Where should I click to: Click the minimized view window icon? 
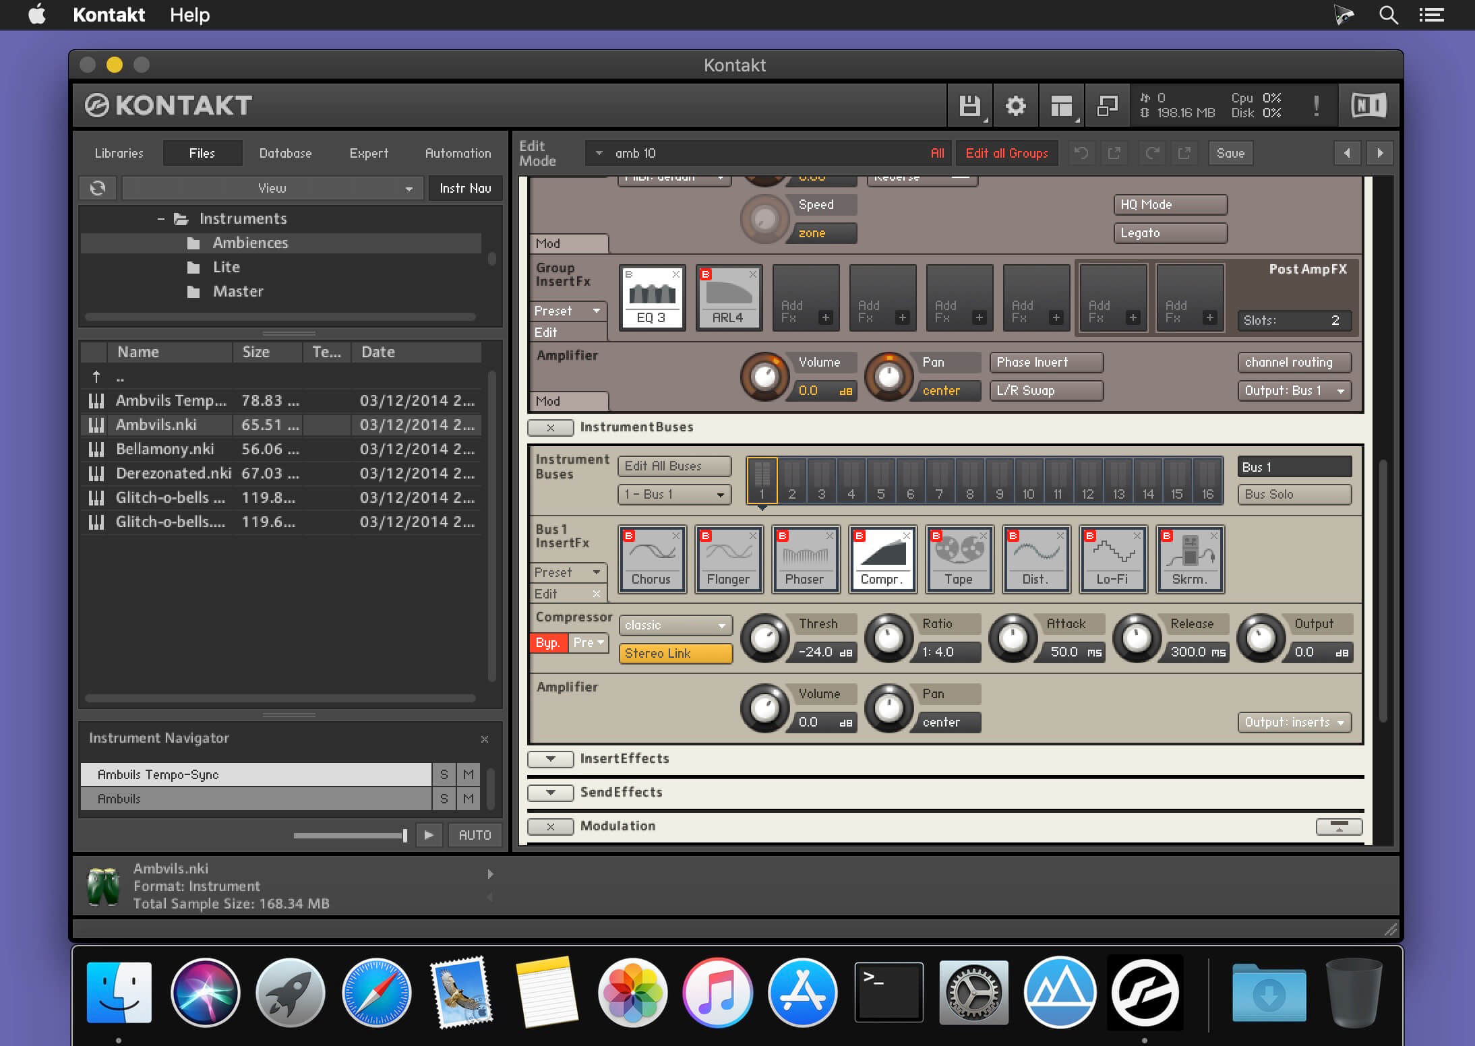[x=1107, y=106]
